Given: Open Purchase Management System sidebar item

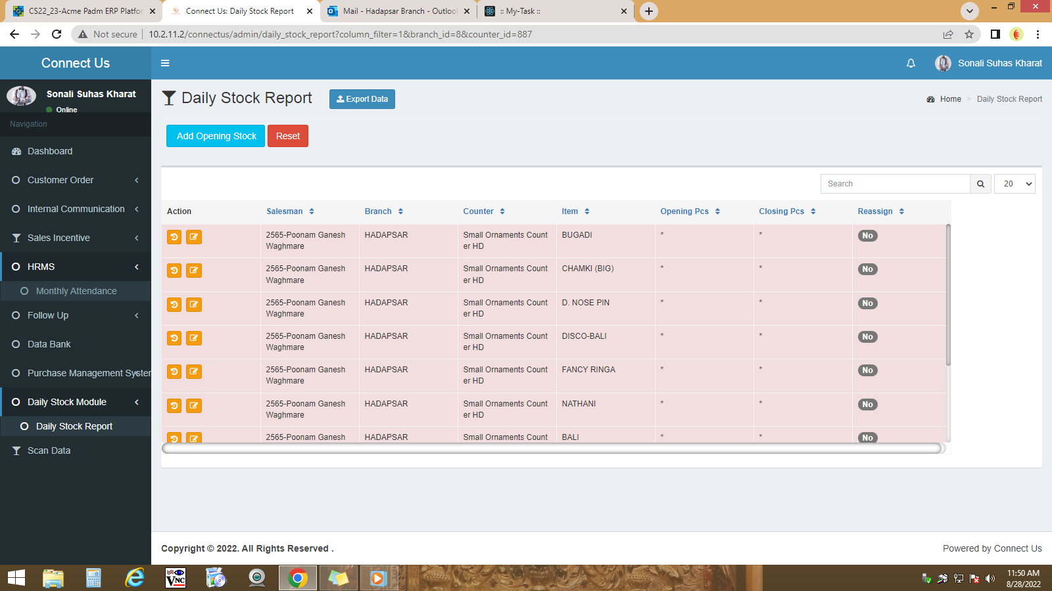Looking at the screenshot, I should coord(76,373).
